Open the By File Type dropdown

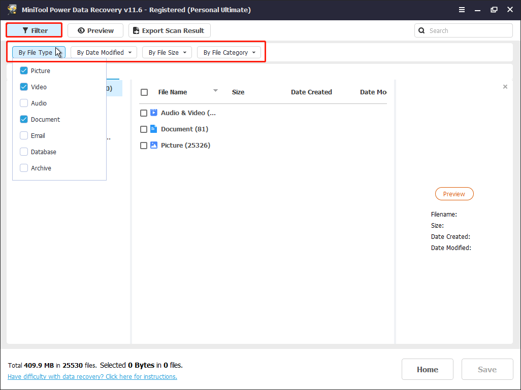(39, 52)
